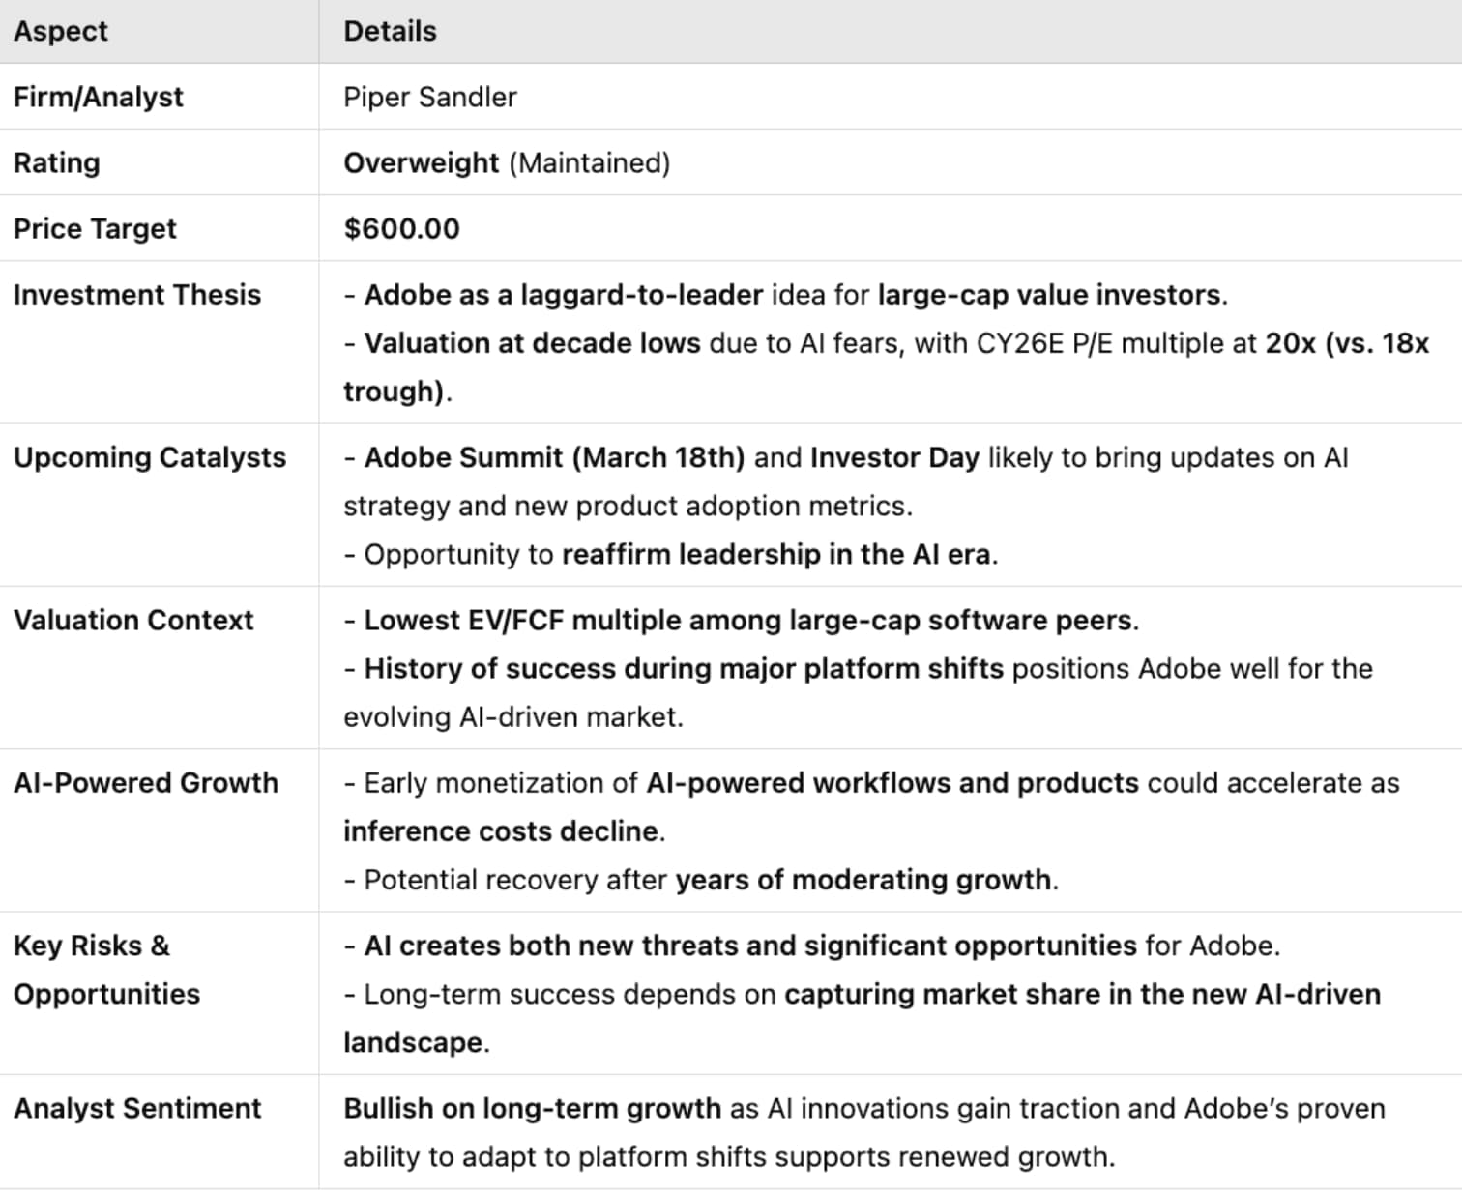Click the Aspect column header
1462x1194 pixels.
click(61, 32)
